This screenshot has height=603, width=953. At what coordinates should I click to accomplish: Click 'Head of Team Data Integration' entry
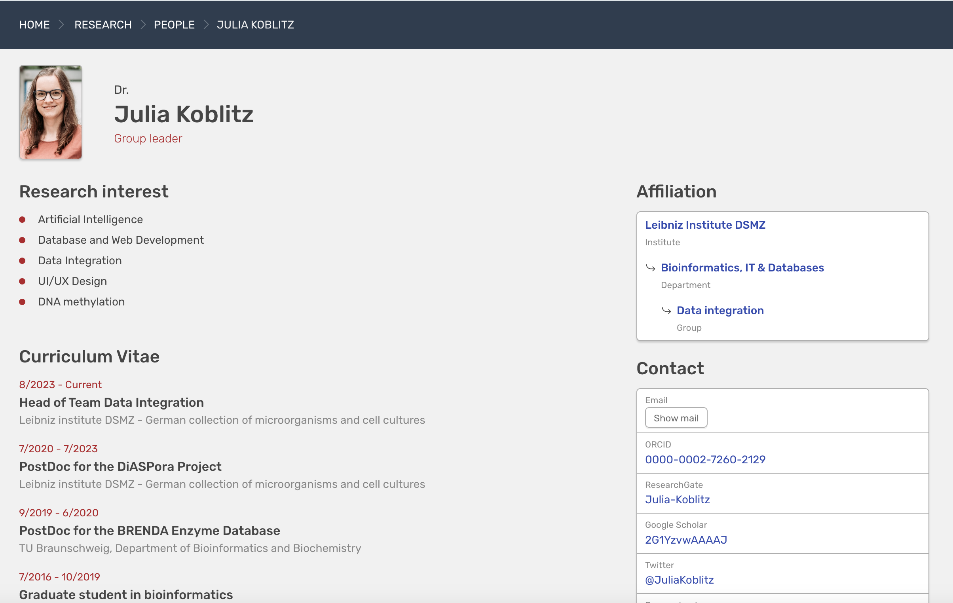coord(111,402)
